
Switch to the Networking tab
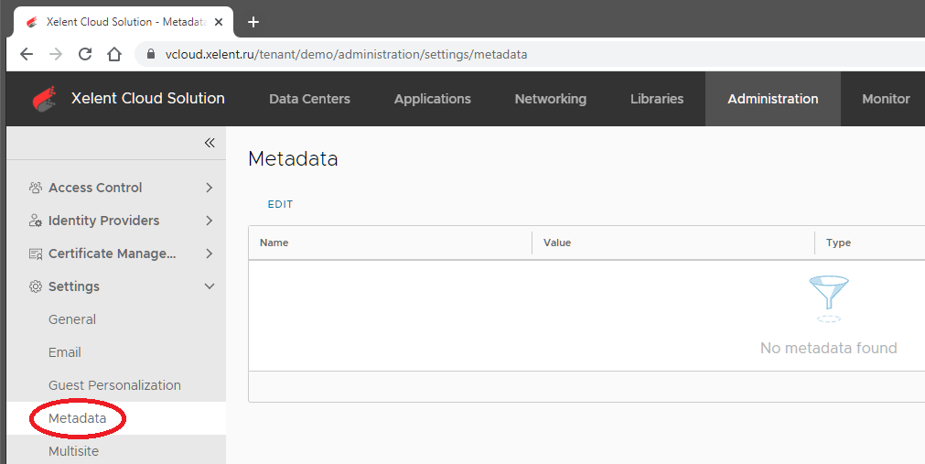point(551,99)
